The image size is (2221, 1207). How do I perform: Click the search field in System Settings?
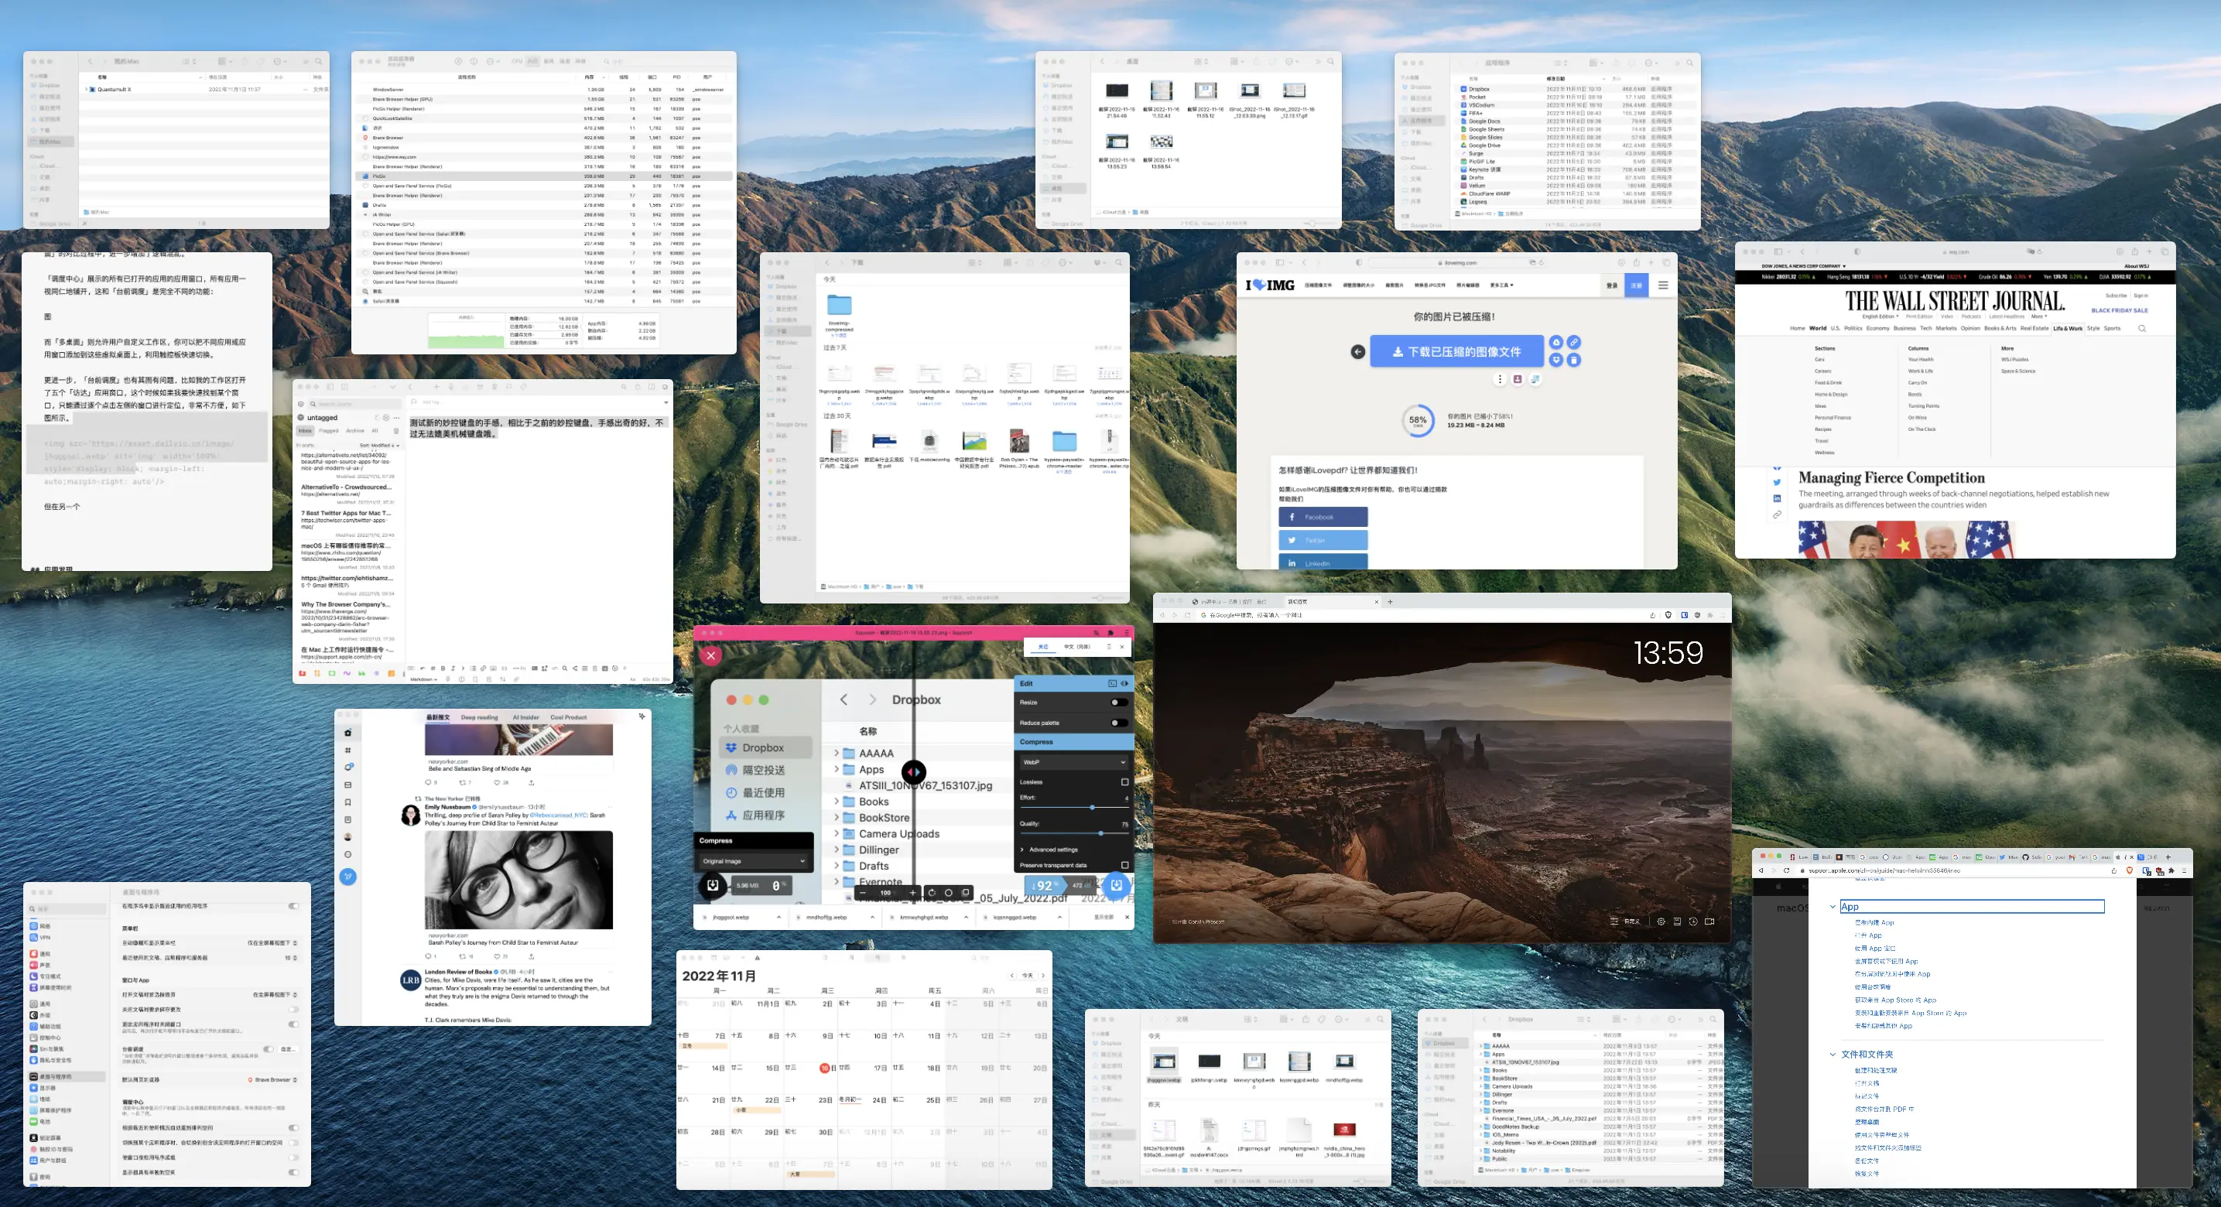pyautogui.click(x=67, y=908)
